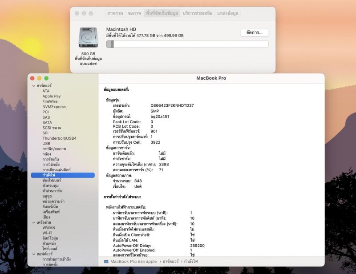Open the จอภาพ tab

pos(134,13)
